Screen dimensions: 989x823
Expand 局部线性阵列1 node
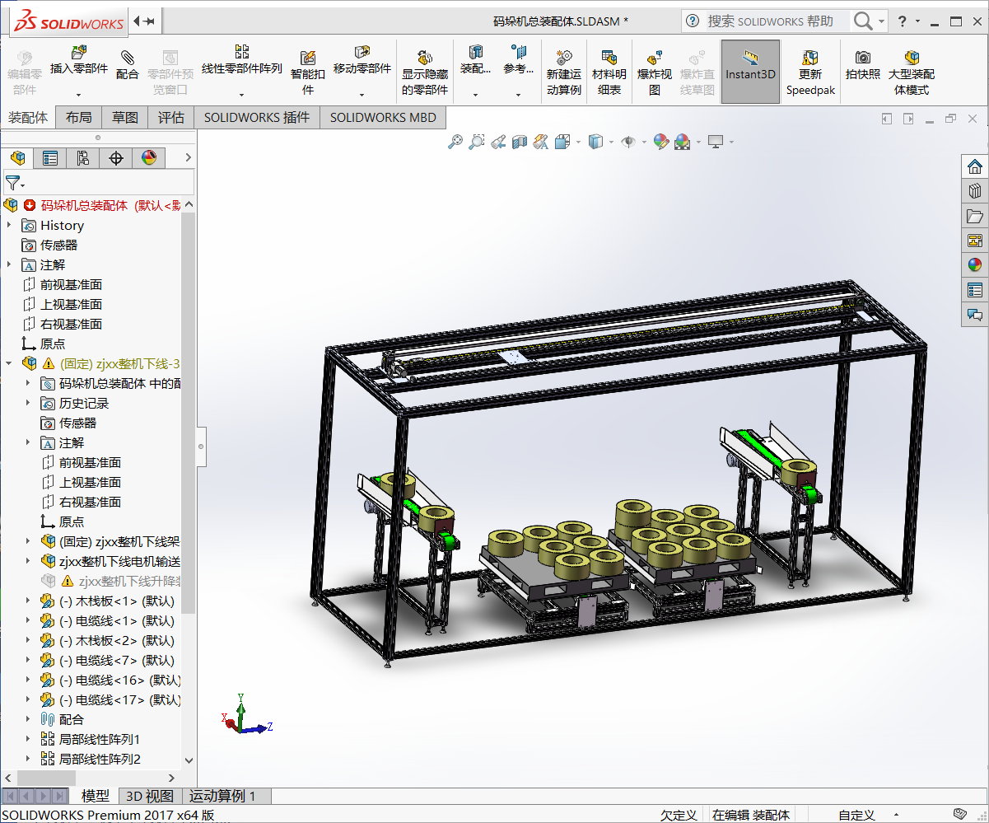(x=29, y=739)
